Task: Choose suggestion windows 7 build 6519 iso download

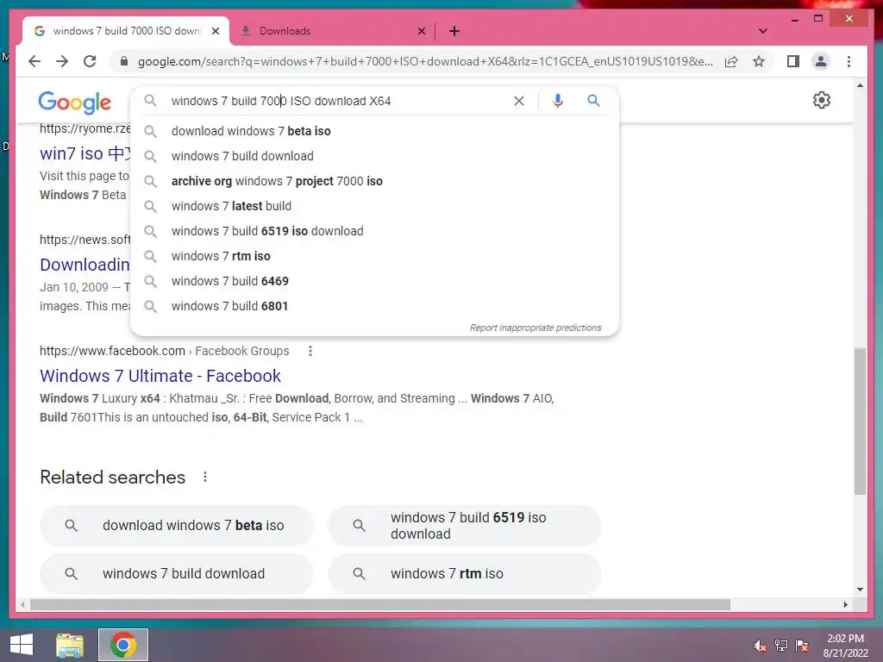Action: point(374,231)
